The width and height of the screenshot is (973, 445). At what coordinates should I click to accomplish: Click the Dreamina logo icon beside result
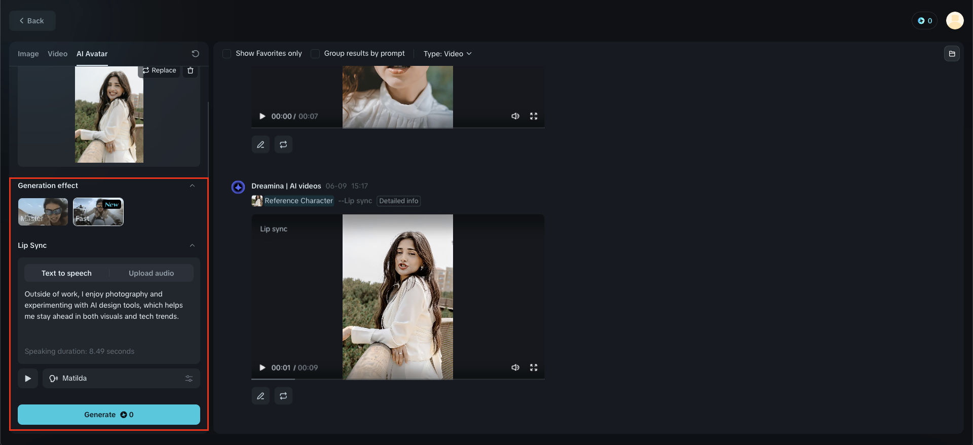pos(238,187)
